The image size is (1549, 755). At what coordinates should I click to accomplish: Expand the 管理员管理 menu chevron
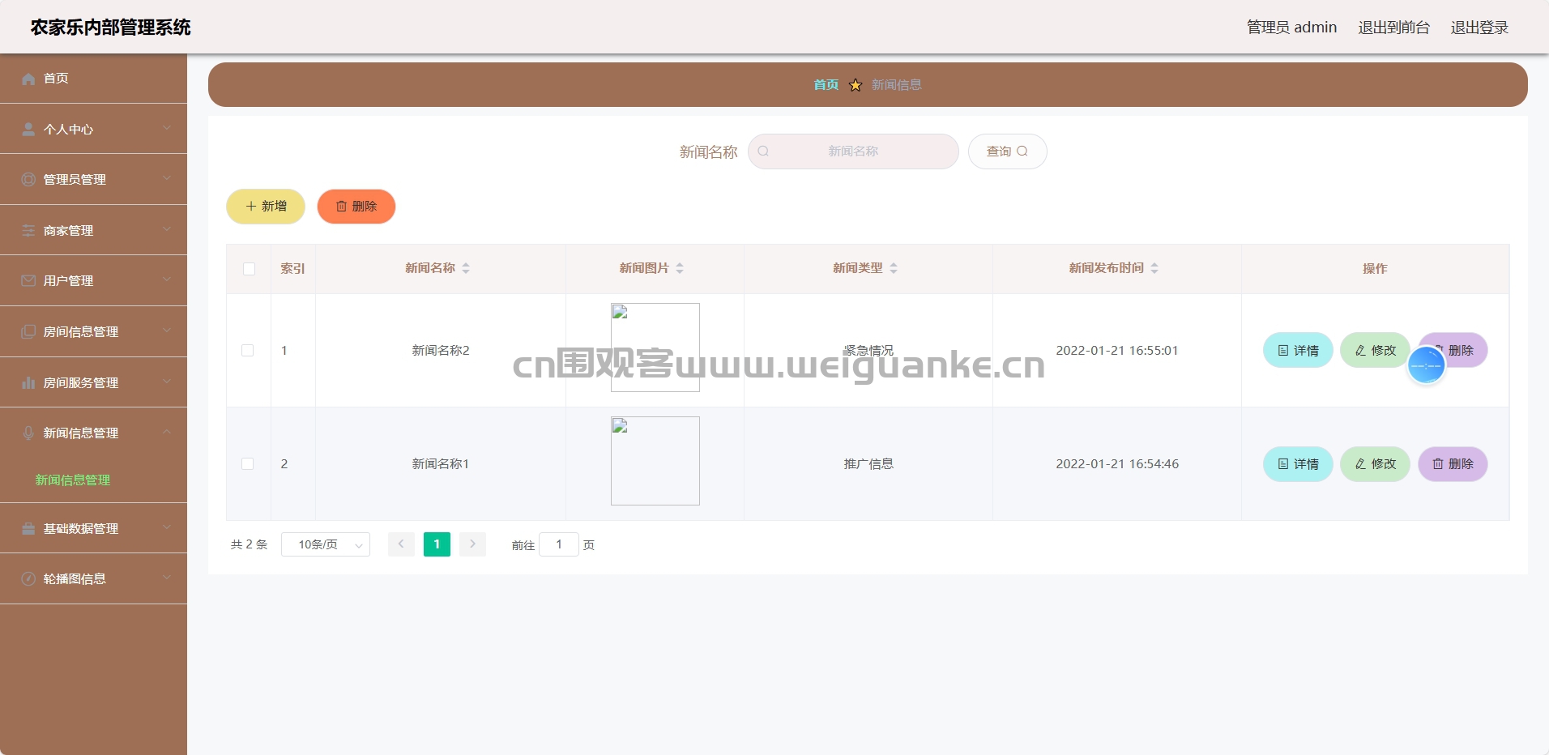(x=166, y=179)
